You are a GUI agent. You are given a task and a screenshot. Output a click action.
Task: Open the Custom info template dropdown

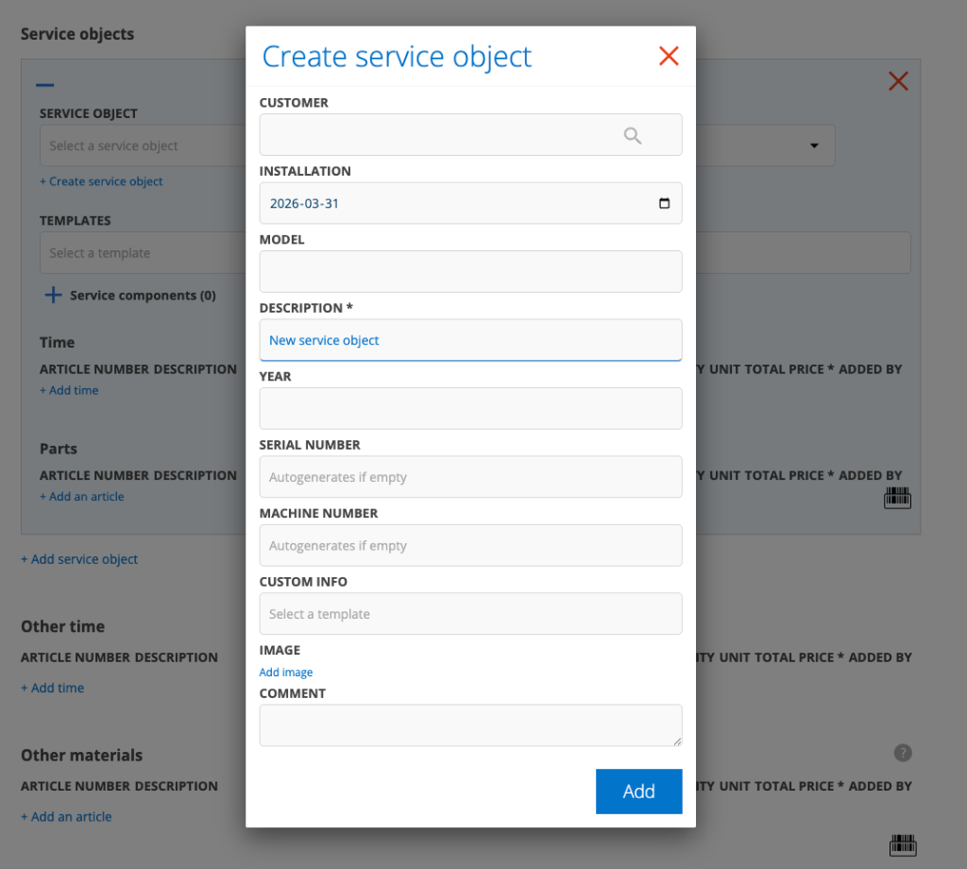(470, 614)
